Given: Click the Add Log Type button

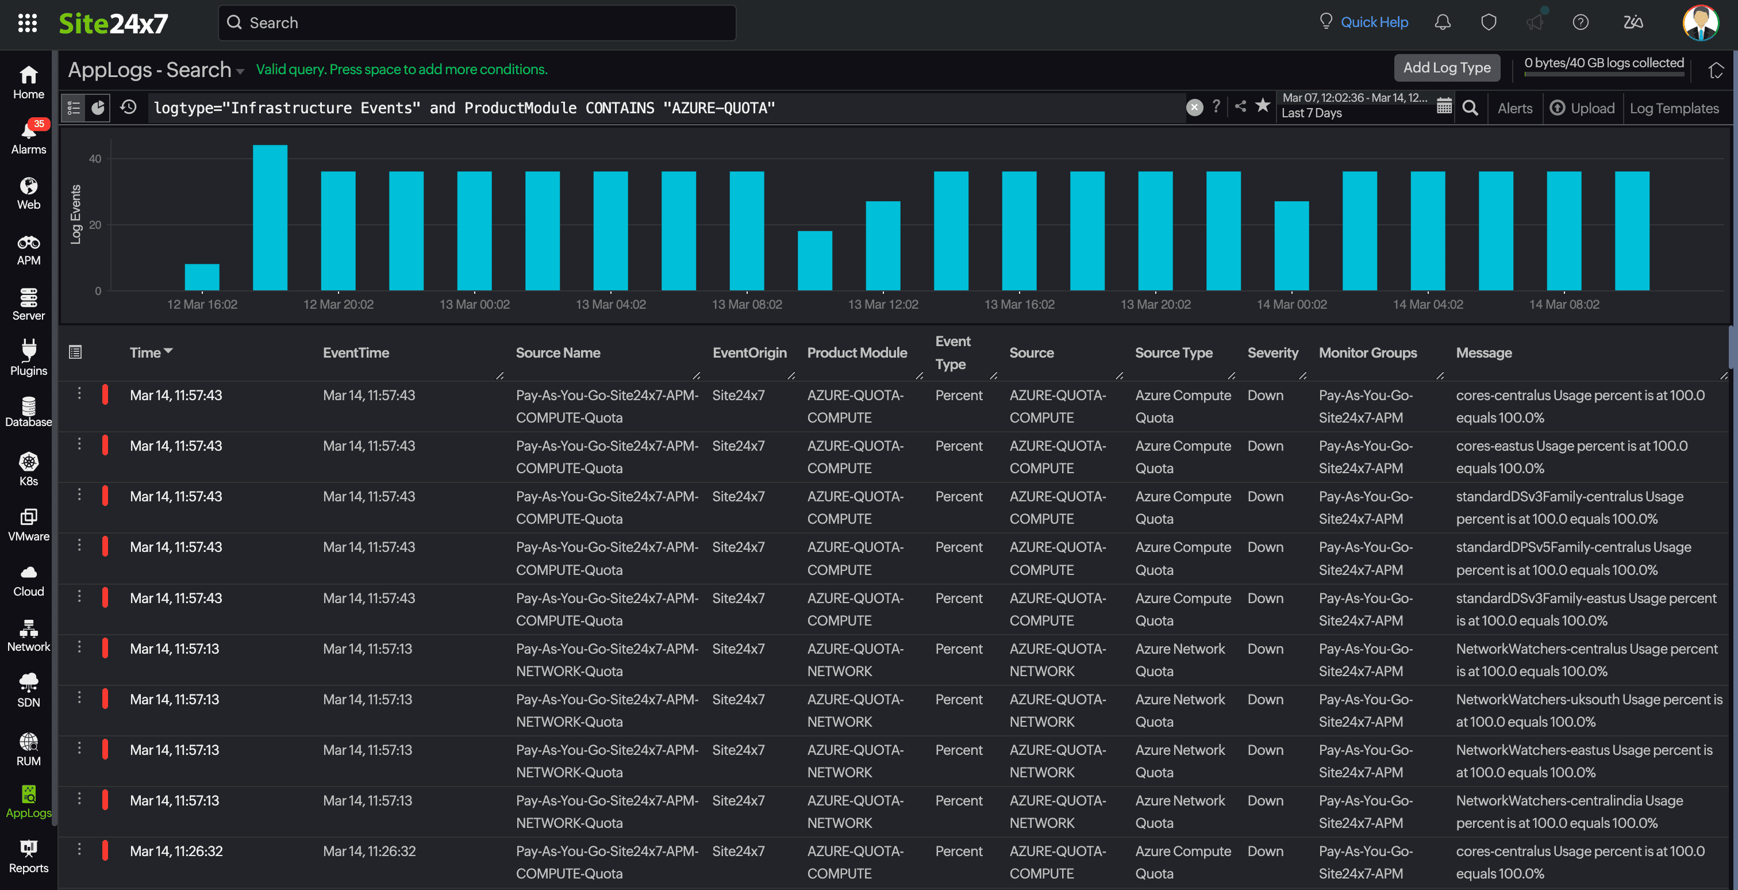Looking at the screenshot, I should tap(1447, 67).
